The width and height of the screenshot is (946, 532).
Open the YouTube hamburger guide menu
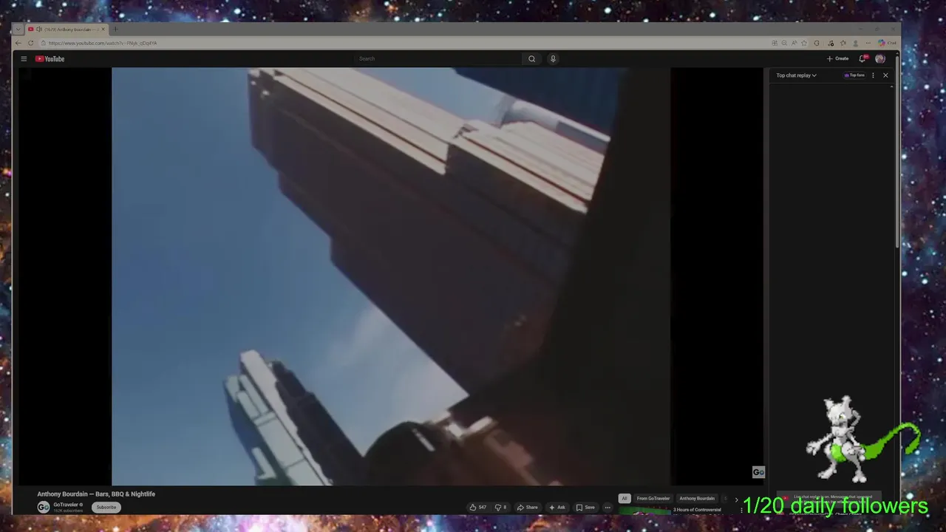click(24, 58)
